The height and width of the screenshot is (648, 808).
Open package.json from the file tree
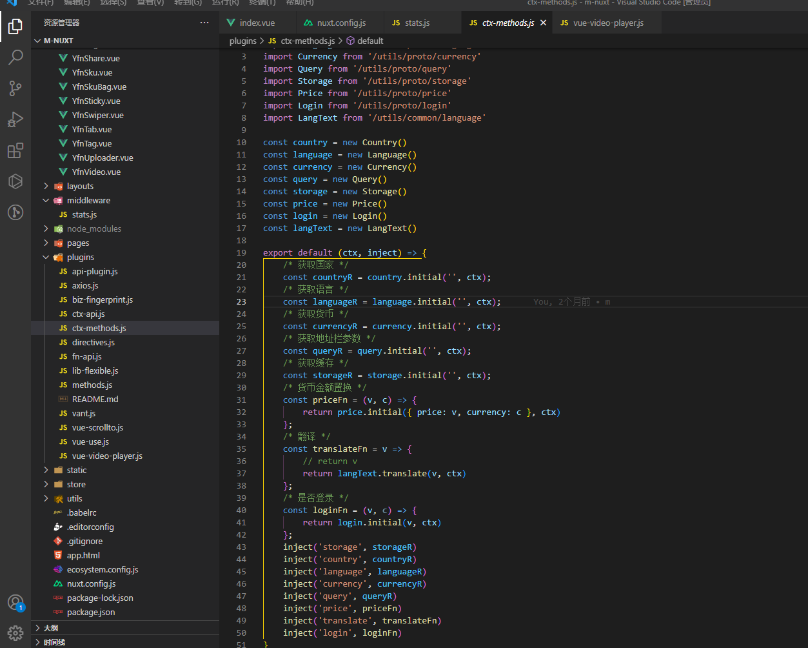click(91, 612)
